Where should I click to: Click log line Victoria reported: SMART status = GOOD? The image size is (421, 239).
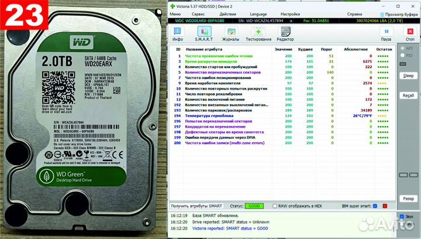pos(230,228)
